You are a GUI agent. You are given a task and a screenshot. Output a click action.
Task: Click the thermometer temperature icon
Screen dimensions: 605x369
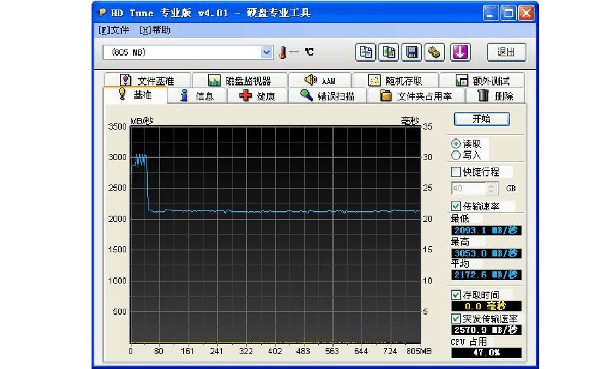(x=283, y=52)
